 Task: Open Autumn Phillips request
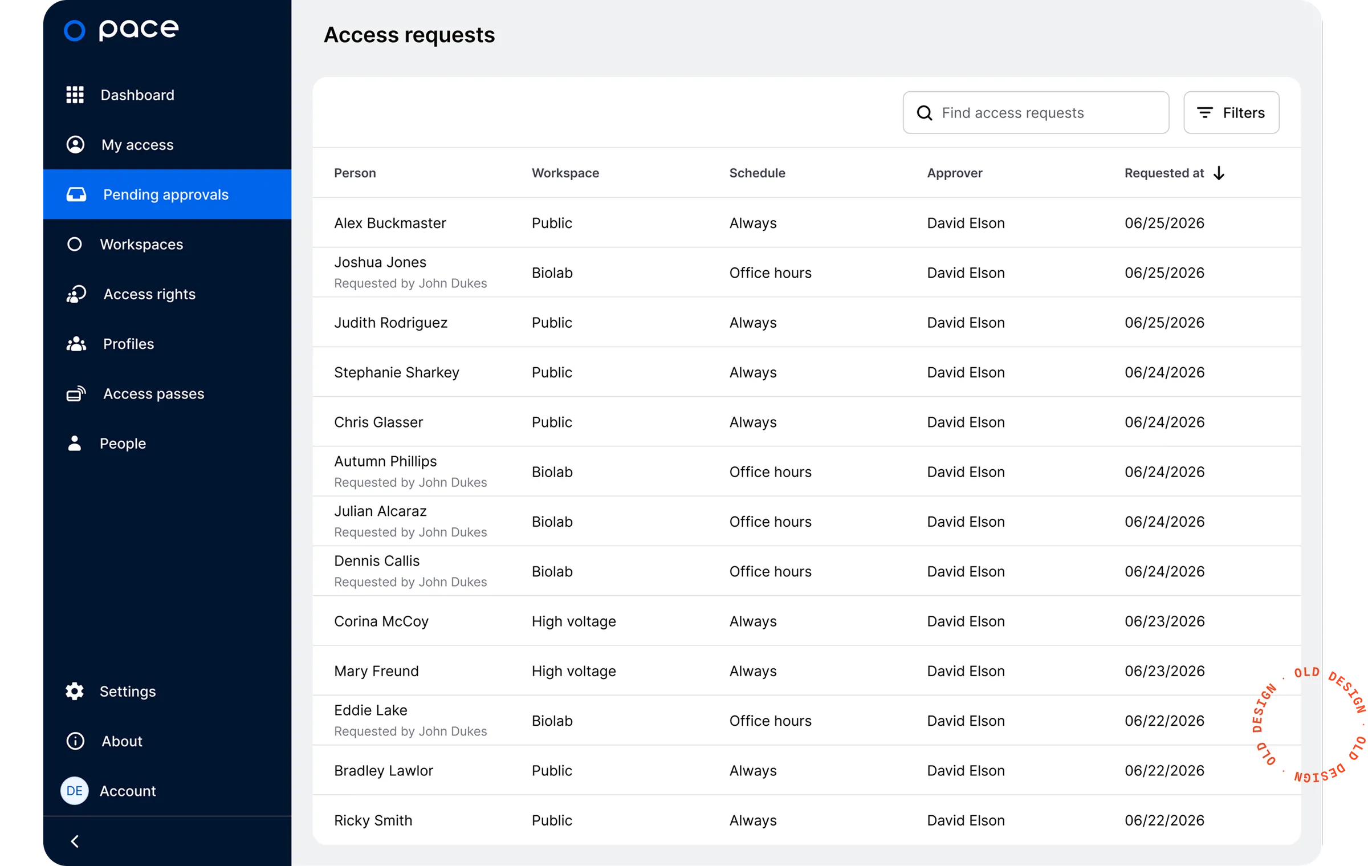[x=807, y=471]
